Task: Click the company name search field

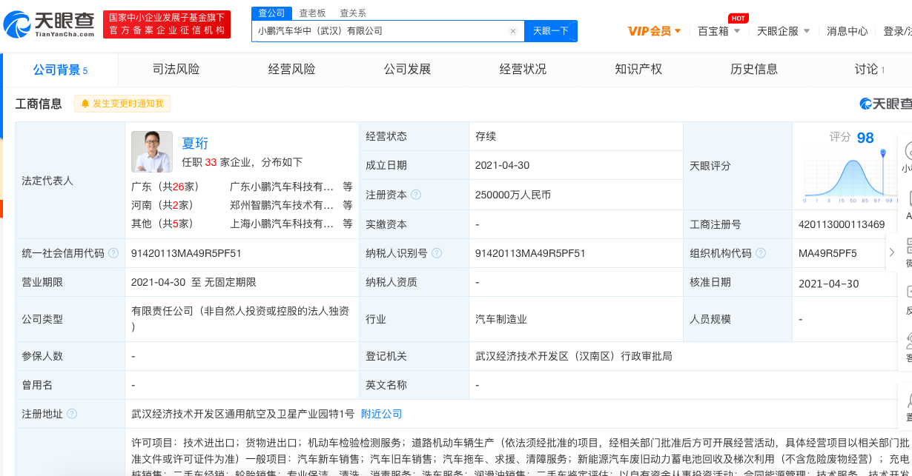Action: click(380, 31)
